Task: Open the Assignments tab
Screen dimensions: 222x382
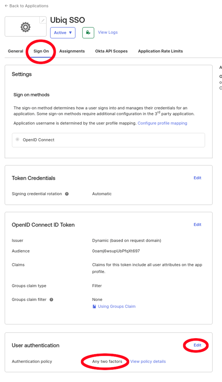Action: (72, 51)
